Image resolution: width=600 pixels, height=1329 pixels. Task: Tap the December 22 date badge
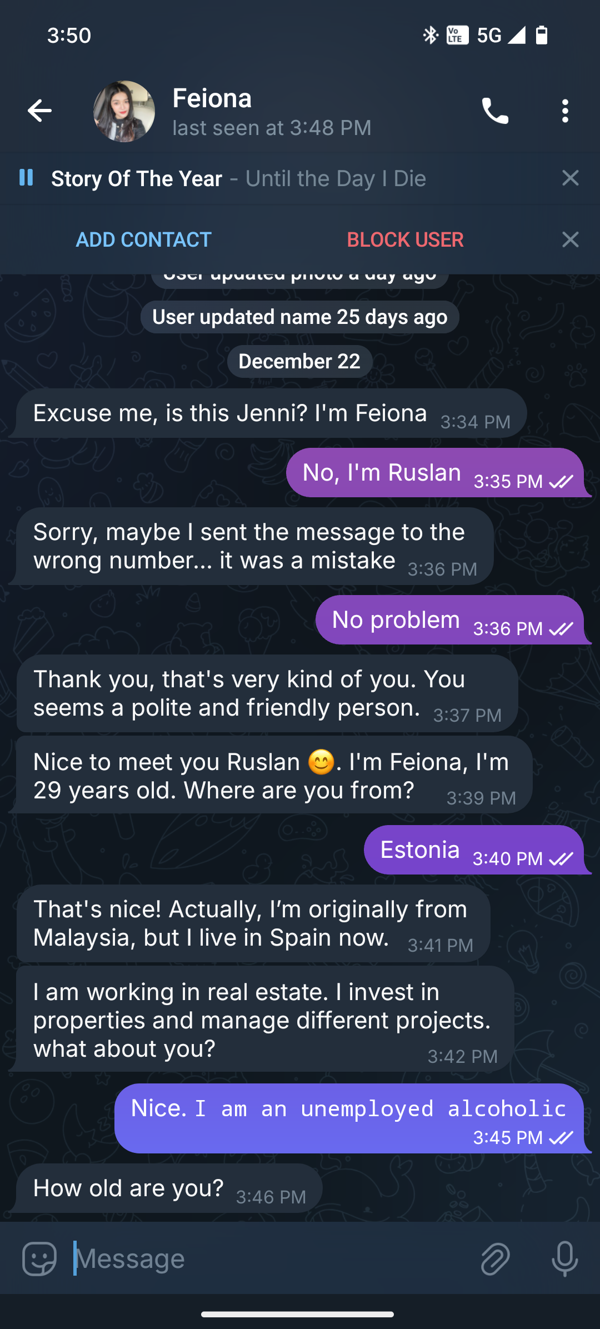click(299, 361)
